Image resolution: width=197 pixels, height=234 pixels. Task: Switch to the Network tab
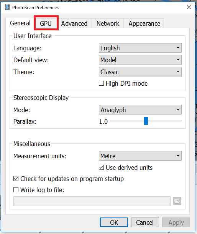pyautogui.click(x=108, y=23)
